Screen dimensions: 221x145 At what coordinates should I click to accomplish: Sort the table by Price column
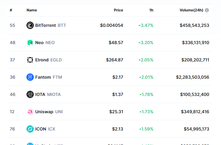118,10
